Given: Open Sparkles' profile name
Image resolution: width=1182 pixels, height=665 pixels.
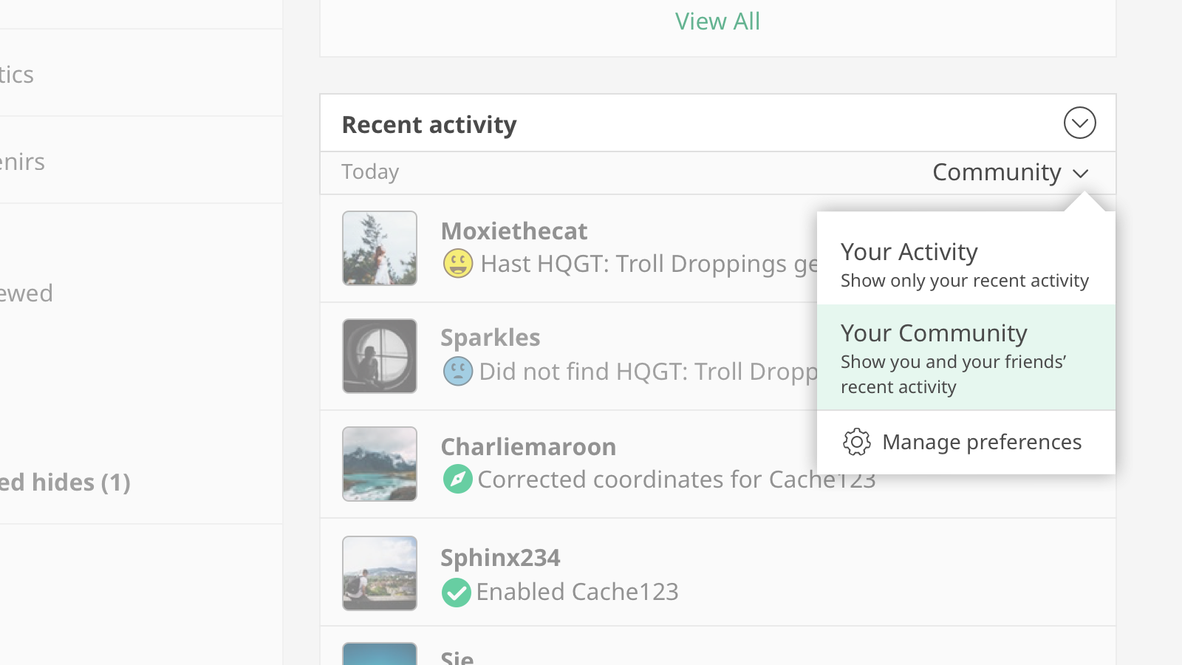Looking at the screenshot, I should [491, 338].
